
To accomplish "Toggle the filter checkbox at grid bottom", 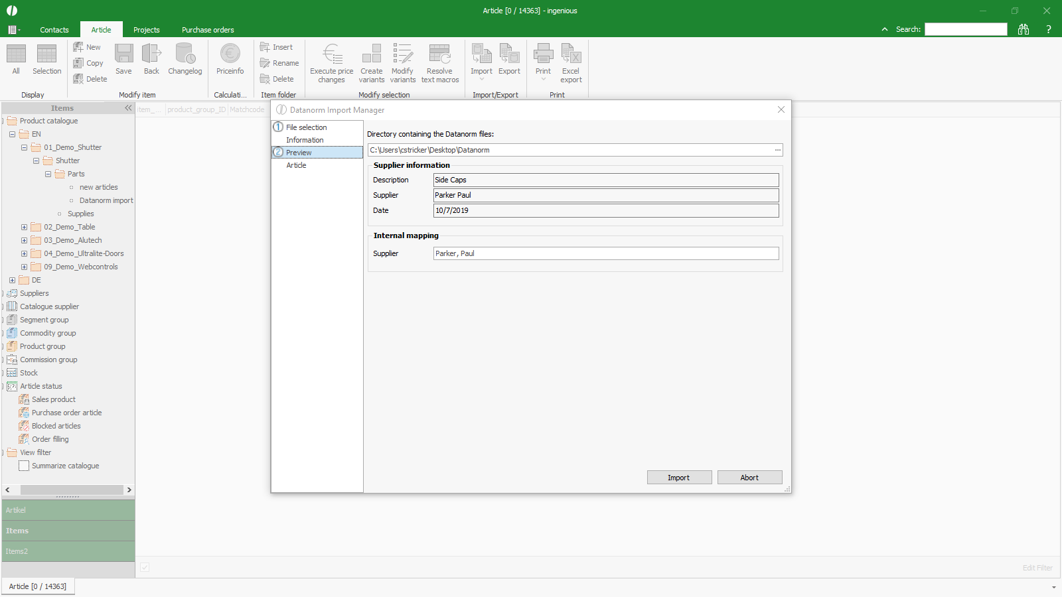I will [145, 567].
